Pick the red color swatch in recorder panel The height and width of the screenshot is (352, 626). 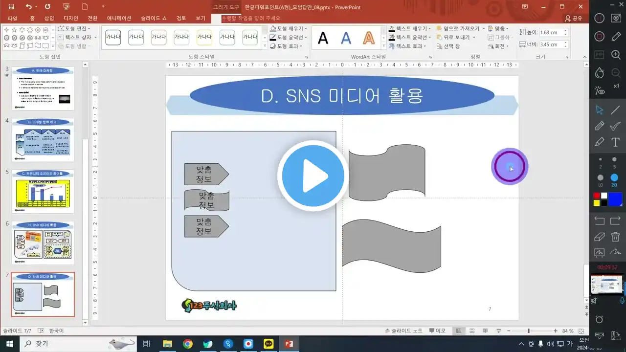(x=597, y=196)
